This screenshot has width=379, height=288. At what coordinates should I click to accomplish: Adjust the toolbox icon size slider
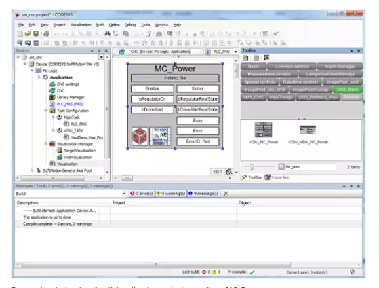(x=252, y=167)
